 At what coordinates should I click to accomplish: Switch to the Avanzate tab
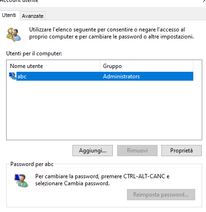click(32, 16)
